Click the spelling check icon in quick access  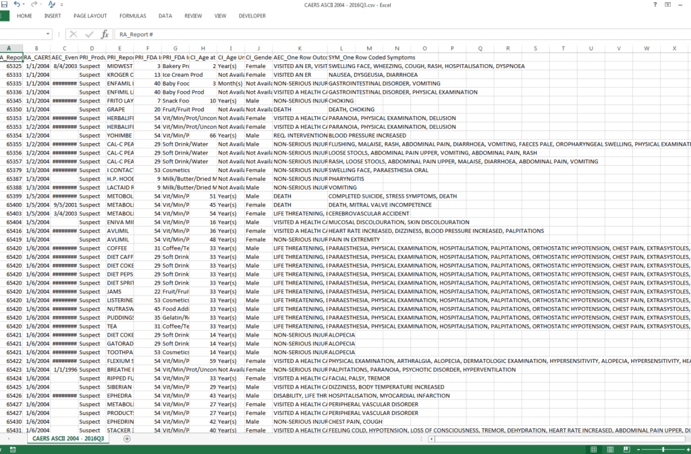click(x=51, y=5)
